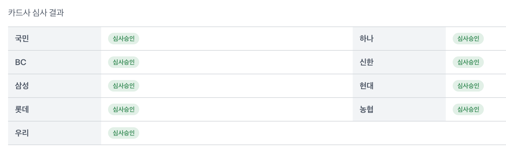Select the 롯데 card name cell

click(x=54, y=109)
